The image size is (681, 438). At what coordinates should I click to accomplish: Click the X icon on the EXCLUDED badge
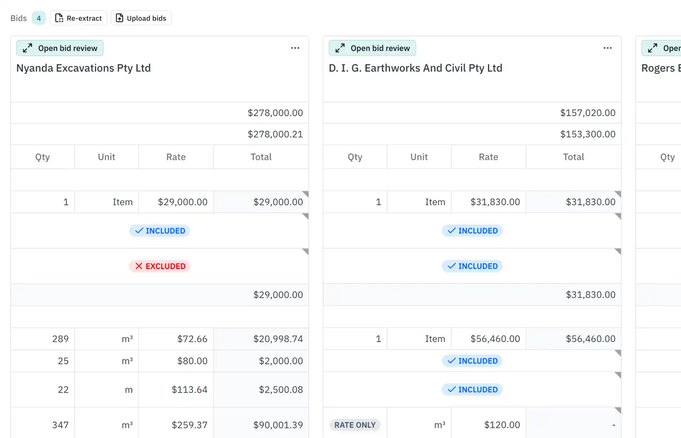138,266
